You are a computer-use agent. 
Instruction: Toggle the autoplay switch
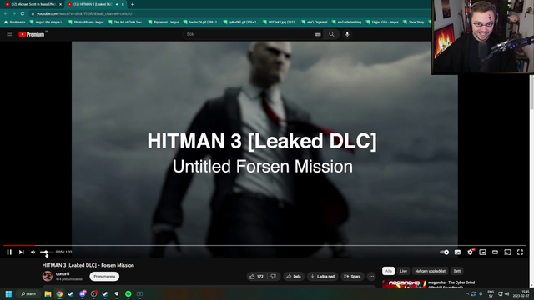click(x=445, y=252)
